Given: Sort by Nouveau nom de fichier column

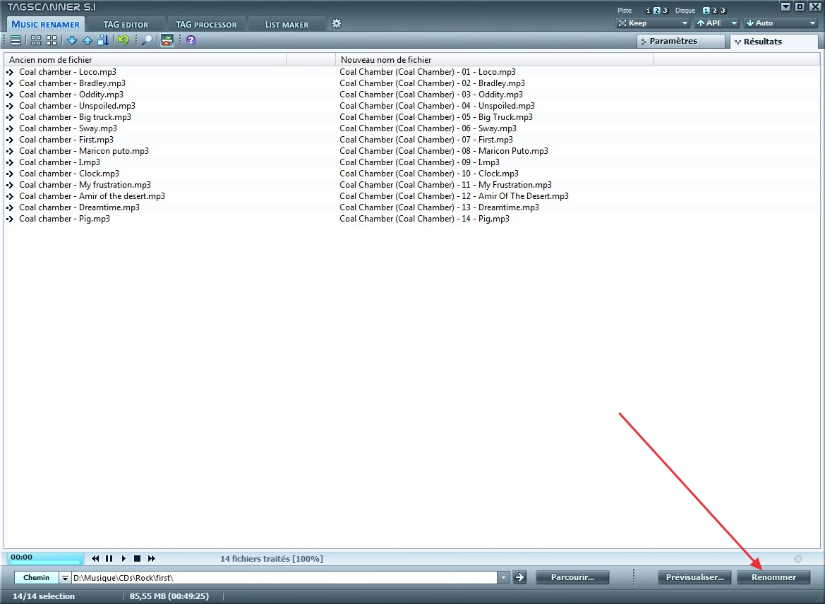Looking at the screenshot, I should (494, 60).
